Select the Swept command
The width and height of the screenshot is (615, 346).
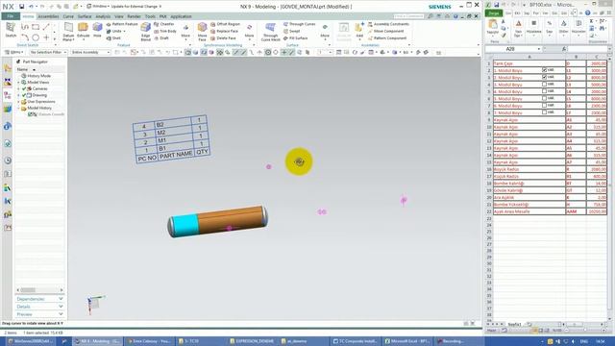click(291, 31)
